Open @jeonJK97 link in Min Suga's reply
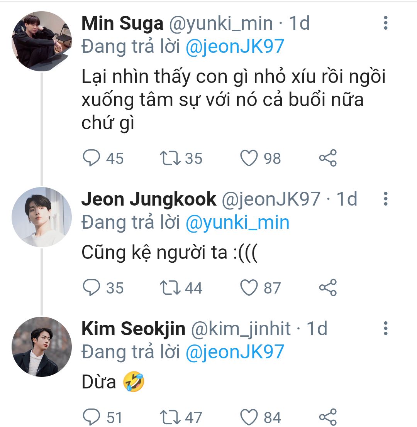Image resolution: width=417 pixels, height=427 pixels. tap(235, 47)
